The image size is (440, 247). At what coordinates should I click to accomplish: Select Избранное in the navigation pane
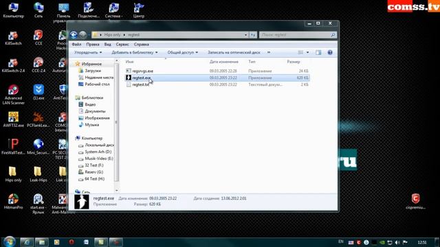pyautogui.click(x=91, y=64)
